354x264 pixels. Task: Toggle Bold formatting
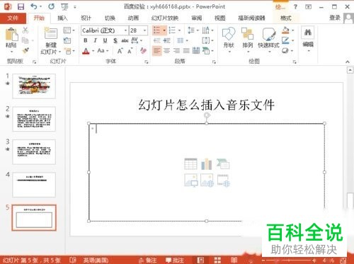click(x=86, y=40)
